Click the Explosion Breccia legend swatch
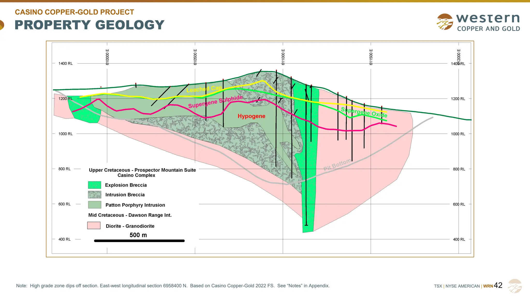The height and width of the screenshot is (298, 530). tap(94, 185)
